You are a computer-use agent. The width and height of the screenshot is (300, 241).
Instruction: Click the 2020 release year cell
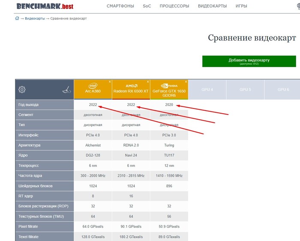[x=169, y=105]
